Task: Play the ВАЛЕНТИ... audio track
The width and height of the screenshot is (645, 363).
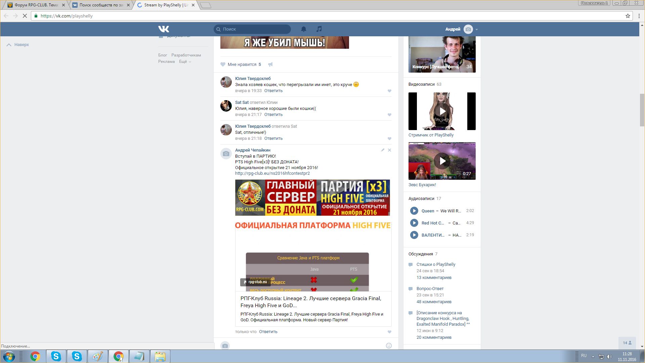Action: tap(414, 235)
